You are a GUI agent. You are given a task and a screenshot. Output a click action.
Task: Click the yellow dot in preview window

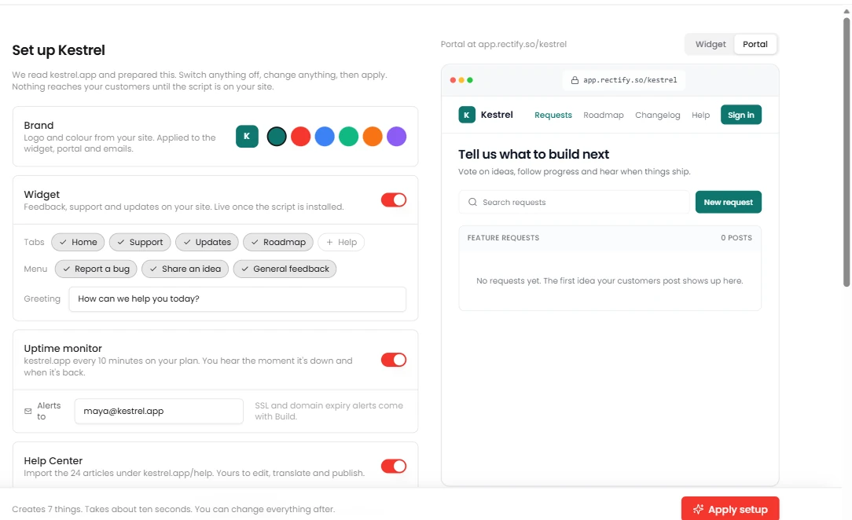click(461, 80)
